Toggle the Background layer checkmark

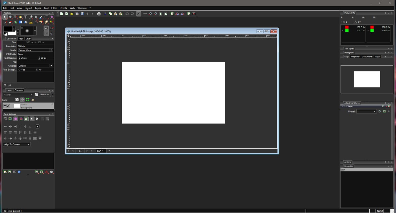click(8, 106)
